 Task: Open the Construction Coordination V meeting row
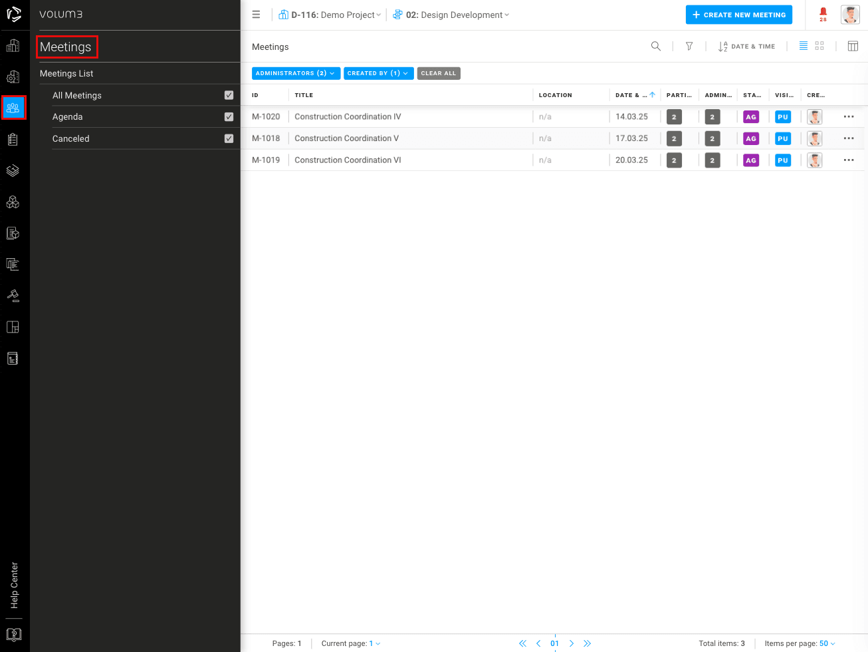(346, 138)
